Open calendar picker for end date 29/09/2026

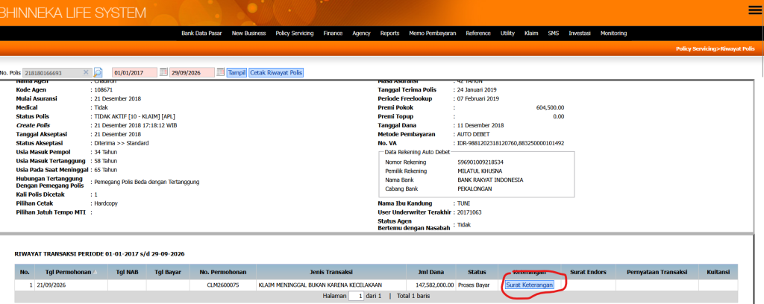pyautogui.click(x=220, y=72)
